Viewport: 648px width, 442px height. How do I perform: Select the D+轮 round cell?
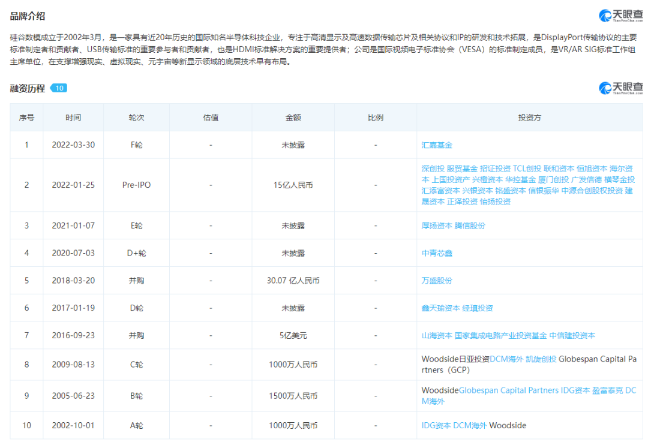[x=136, y=253]
